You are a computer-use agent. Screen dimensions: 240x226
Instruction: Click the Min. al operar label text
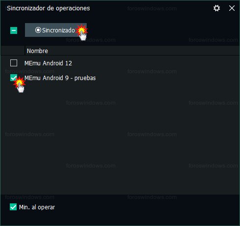tap(37, 207)
